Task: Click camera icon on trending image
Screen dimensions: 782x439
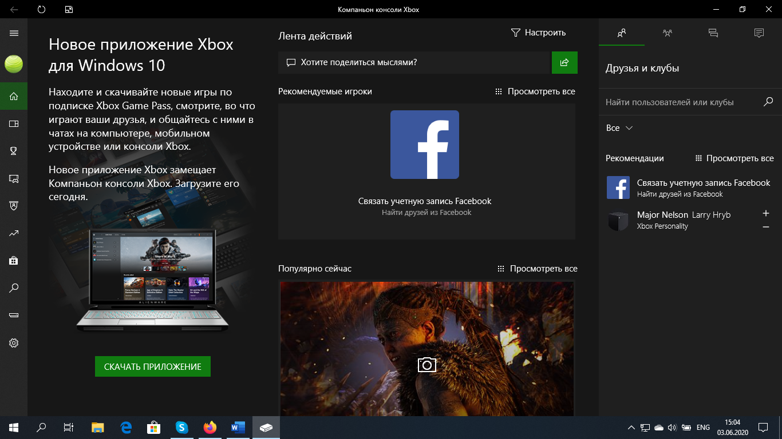Action: (426, 365)
